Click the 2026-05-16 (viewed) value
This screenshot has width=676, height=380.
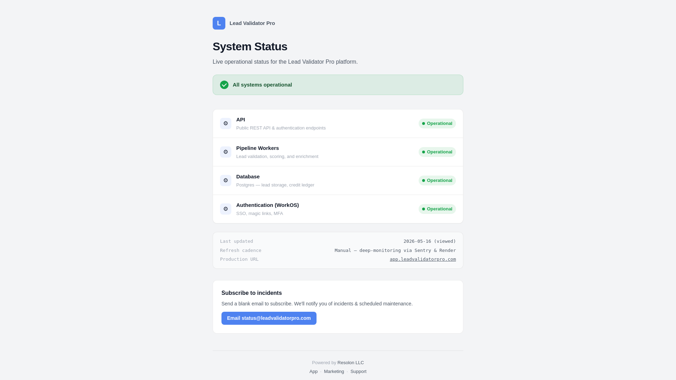point(430,241)
